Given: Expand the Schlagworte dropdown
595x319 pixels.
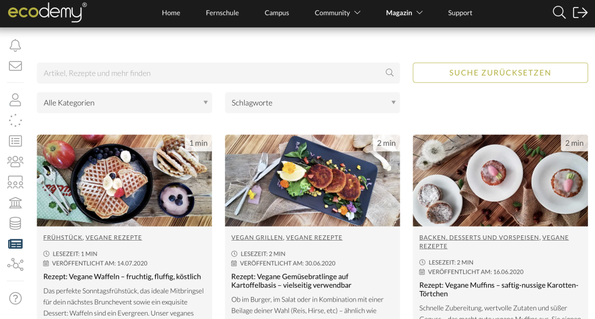Looking at the screenshot, I should click(312, 103).
